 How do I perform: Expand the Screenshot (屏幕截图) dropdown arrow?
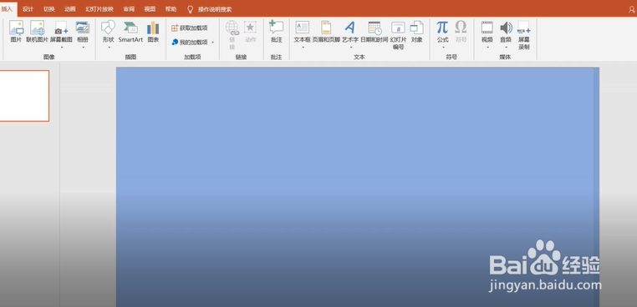click(61, 47)
